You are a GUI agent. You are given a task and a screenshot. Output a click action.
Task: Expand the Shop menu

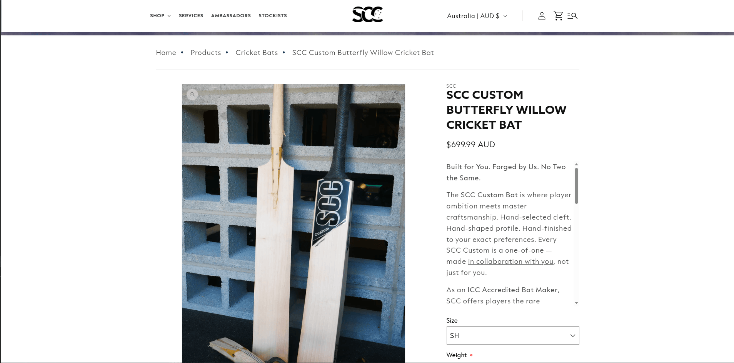[x=160, y=16]
